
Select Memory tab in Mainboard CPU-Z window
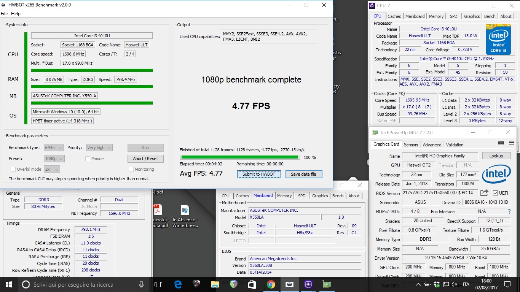pos(284,196)
